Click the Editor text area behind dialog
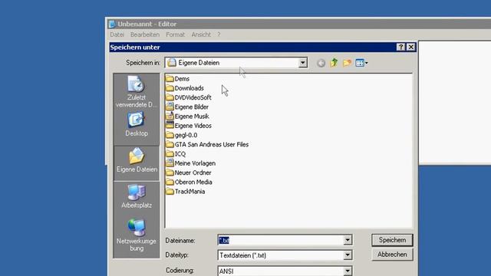 click(455, 102)
